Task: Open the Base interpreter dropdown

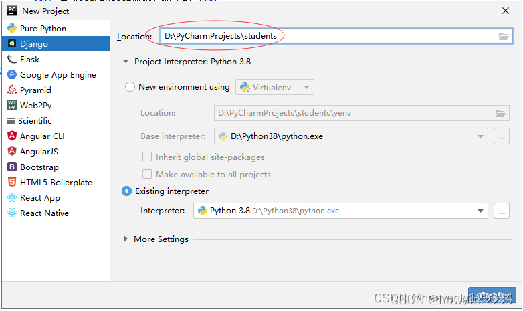Action: click(x=351, y=136)
